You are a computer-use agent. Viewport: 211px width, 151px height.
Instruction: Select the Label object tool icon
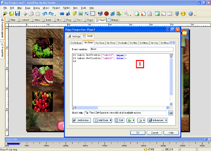tap(68, 14)
